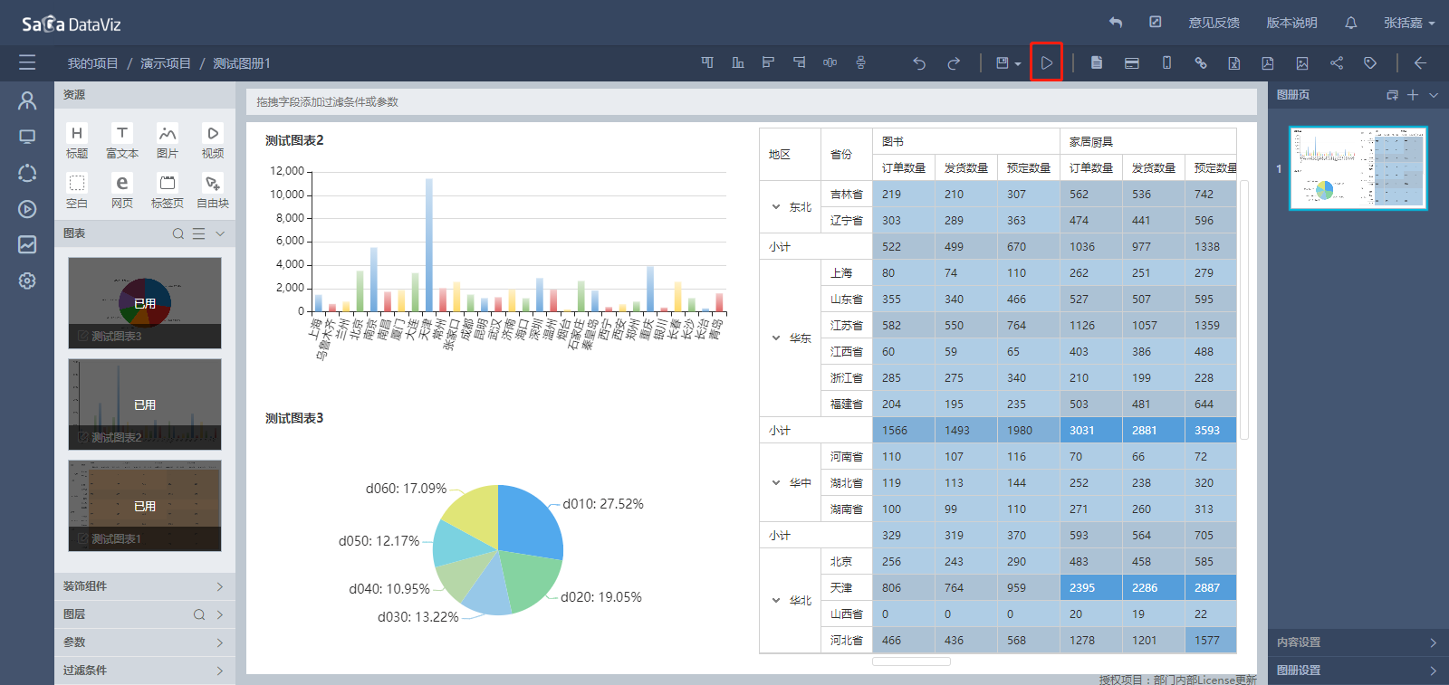Viewport: 1449px width, 685px height.
Task: Click the edit box icon in header
Action: pyautogui.click(x=1156, y=22)
